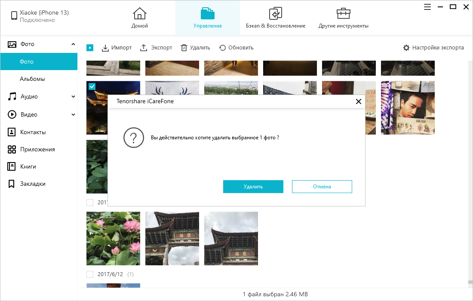Select the gate archway photo with sky gap
Viewport: 473px width, 301px height.
[x=172, y=239]
